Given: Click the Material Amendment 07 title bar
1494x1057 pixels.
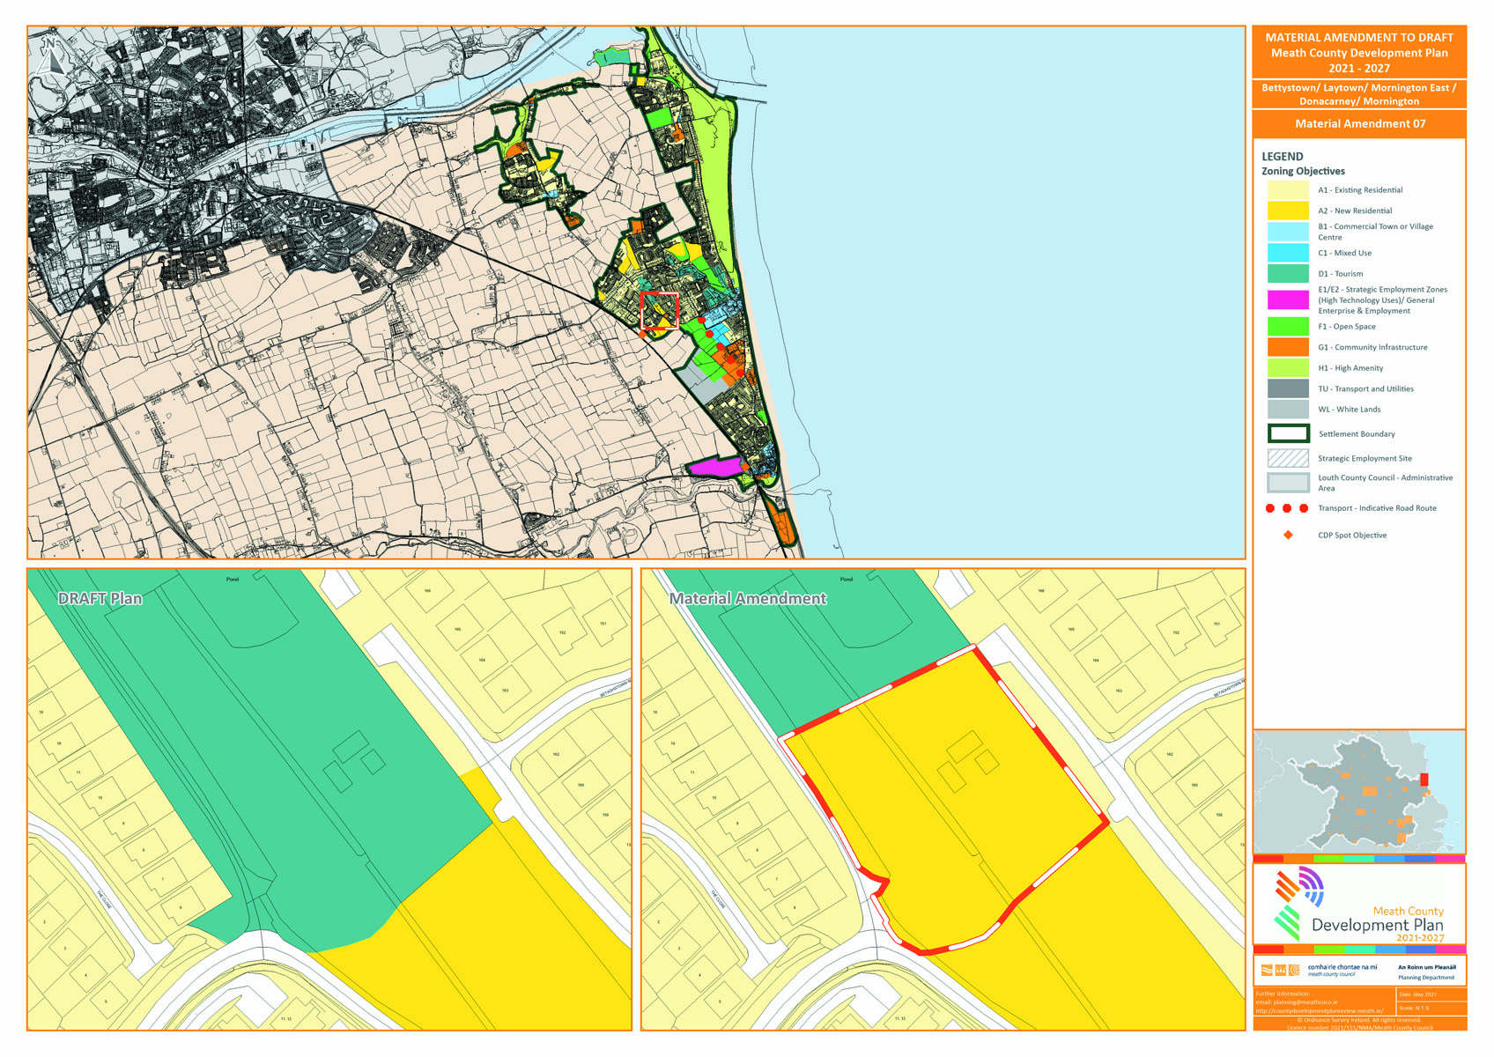Looking at the screenshot, I should click(1359, 124).
